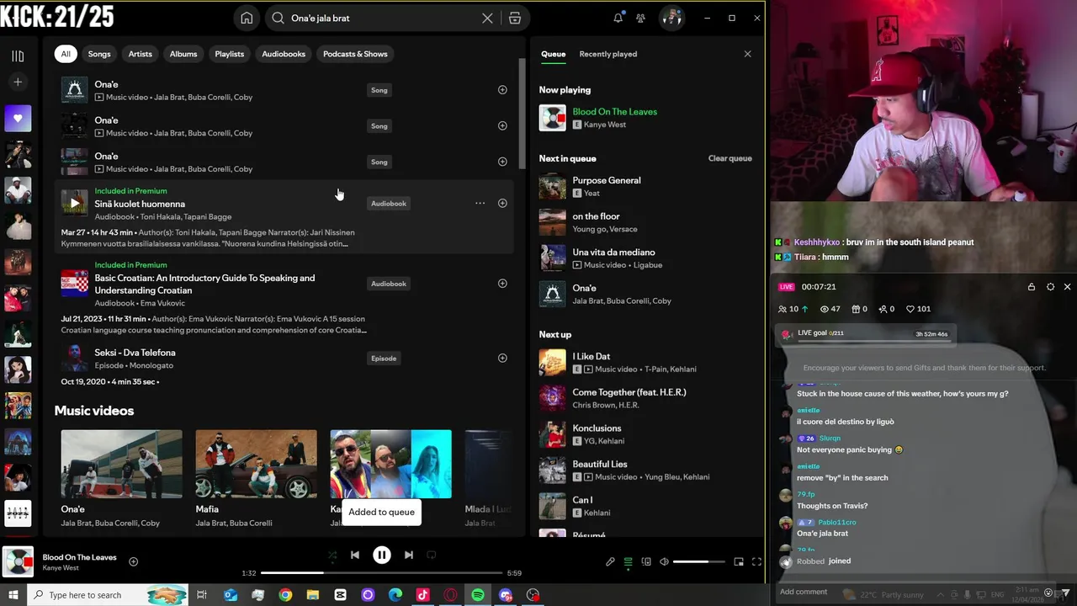Open the lyrics microphone icon
Screen dimensions: 1077x606
610,562
